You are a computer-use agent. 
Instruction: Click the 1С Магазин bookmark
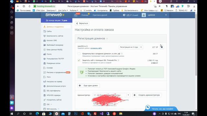point(167,10)
